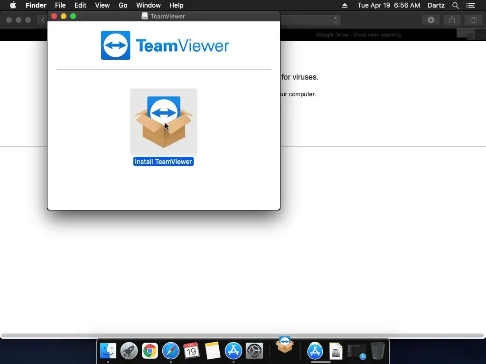This screenshot has height=364, width=486.
Task: Open Launchpad rocket in the Dock
Action: pos(129,351)
